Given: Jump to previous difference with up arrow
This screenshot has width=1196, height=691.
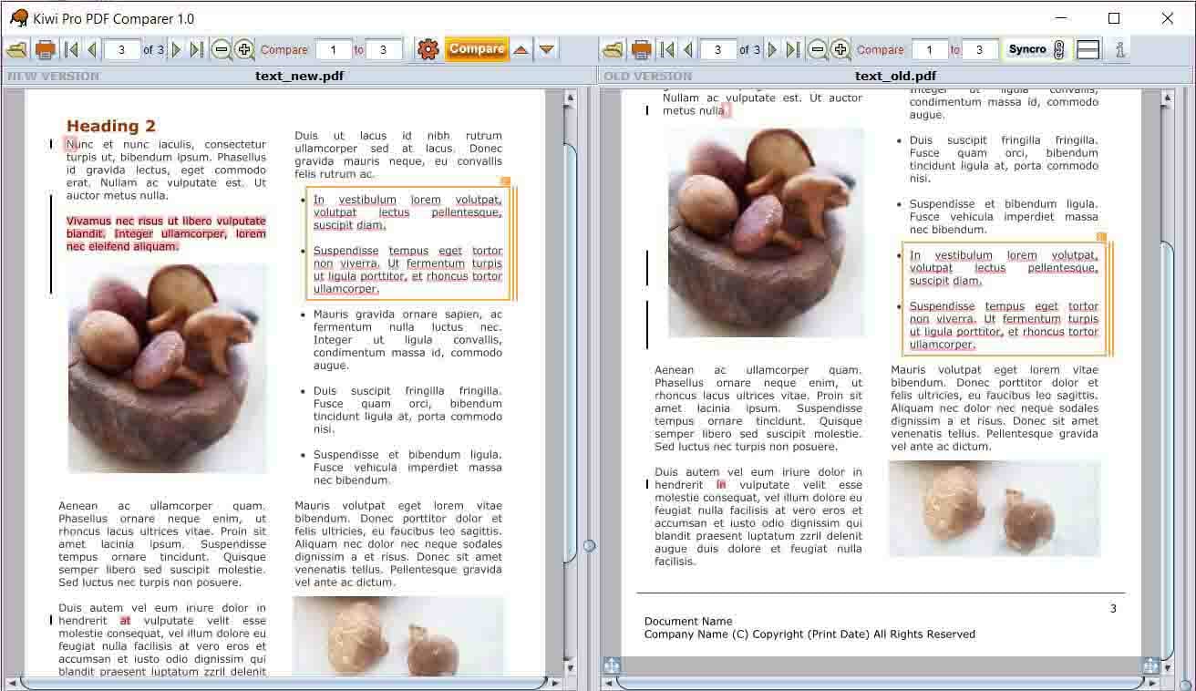Looking at the screenshot, I should coord(521,49).
